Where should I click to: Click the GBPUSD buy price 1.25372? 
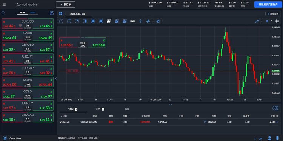tap(46, 50)
